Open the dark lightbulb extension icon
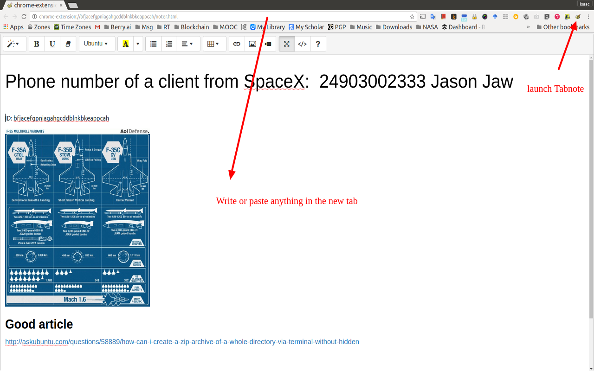The height and width of the screenshot is (371, 594). point(547,17)
